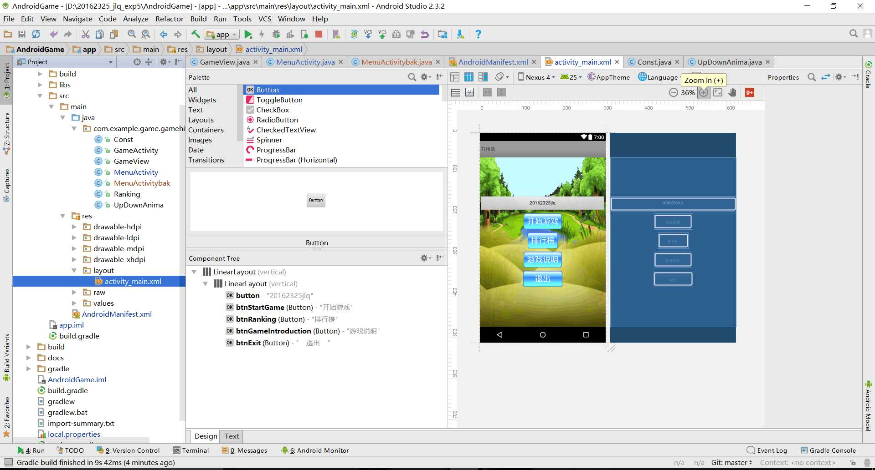875x470 pixels.
Task: Click the Debug app bug icon
Action: pyautogui.click(x=276, y=34)
